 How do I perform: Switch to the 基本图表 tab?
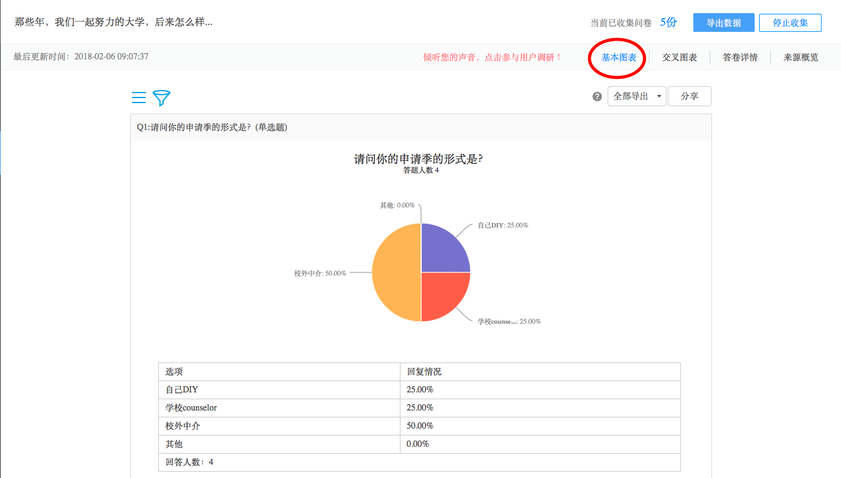point(619,57)
